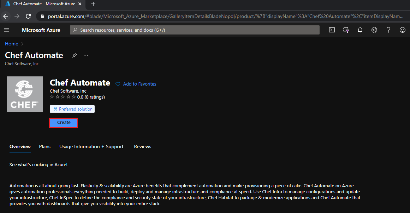Go back using the browser back arrow
The width and height of the screenshot is (410, 213).
click(6, 16)
